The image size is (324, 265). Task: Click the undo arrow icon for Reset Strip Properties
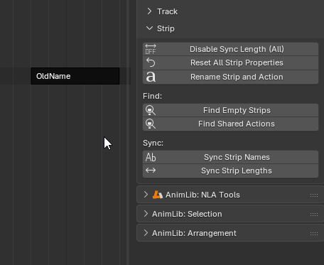click(x=151, y=63)
